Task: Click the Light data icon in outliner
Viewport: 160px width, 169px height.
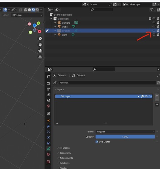Action: pyautogui.click(x=73, y=35)
